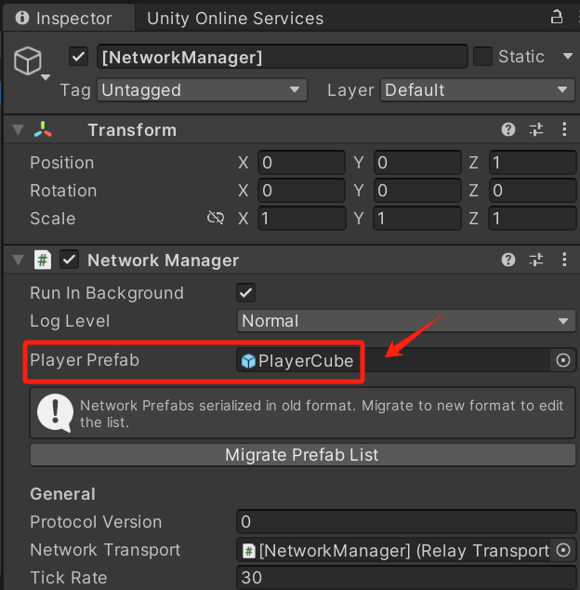Click the Inspector lock icon
Screen dimensions: 580x590
[557, 18]
